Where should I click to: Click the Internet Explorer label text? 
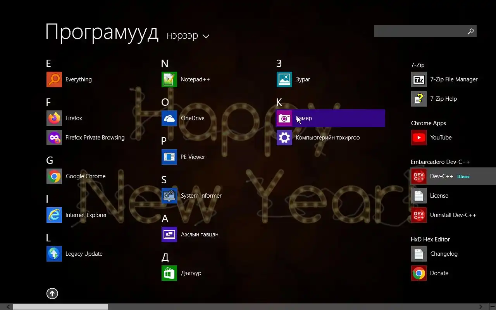click(x=86, y=215)
